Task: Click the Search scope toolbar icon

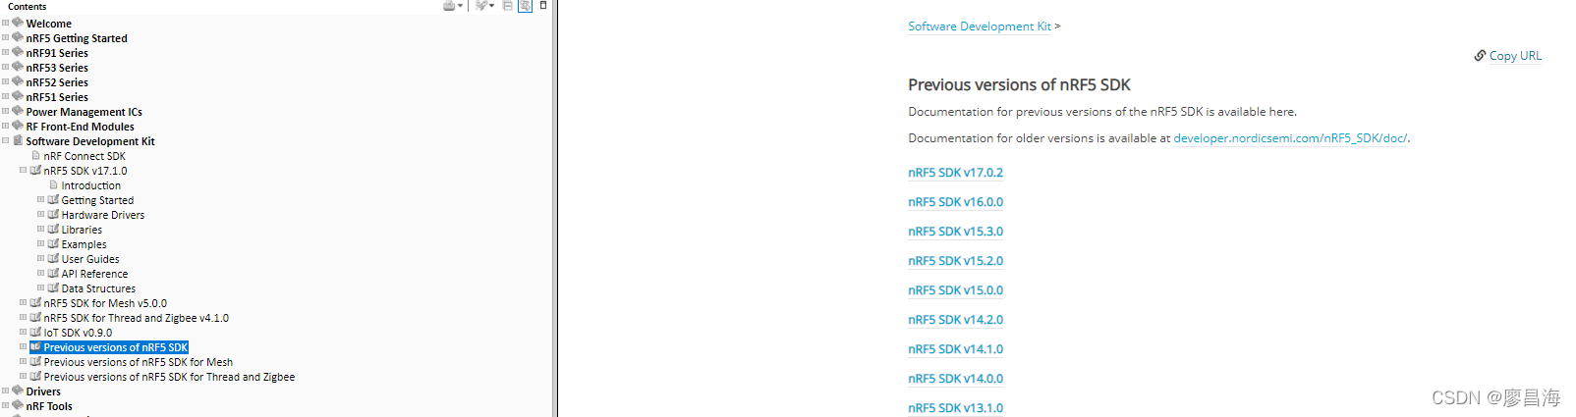Action: tap(480, 6)
